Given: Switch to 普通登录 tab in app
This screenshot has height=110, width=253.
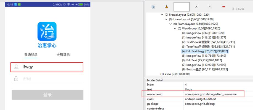Looking at the screenshot, I should [x=31, y=54].
